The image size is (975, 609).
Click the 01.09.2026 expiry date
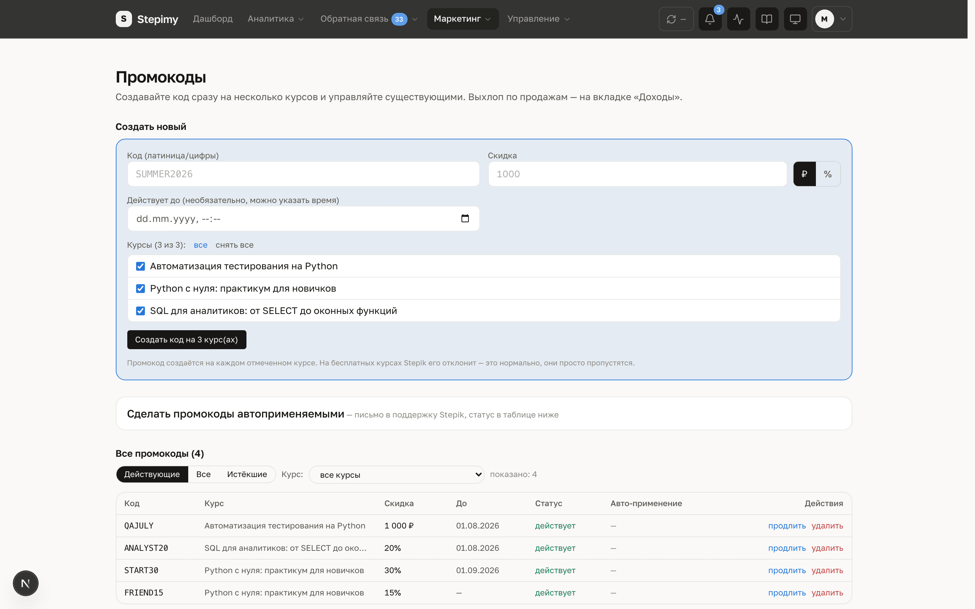(x=477, y=570)
